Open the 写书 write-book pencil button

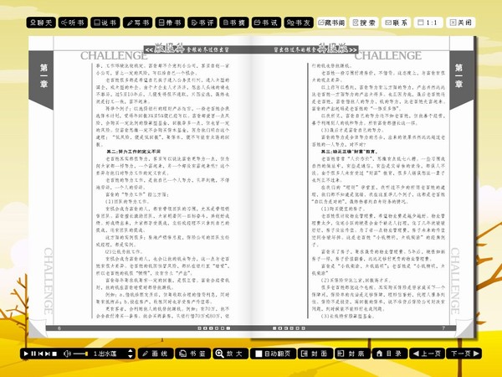click(x=138, y=23)
